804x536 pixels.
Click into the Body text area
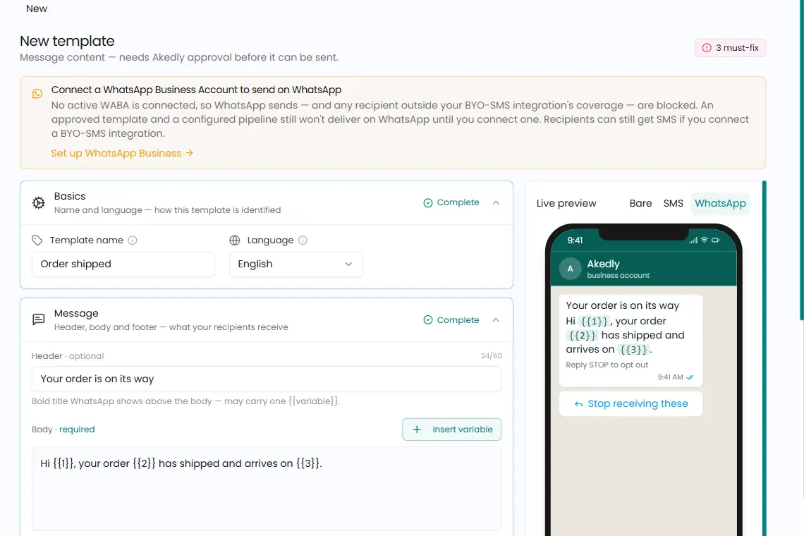click(x=266, y=488)
